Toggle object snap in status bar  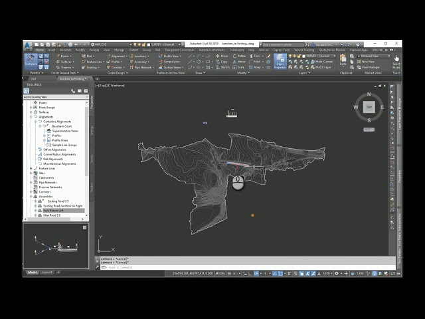pos(280,273)
